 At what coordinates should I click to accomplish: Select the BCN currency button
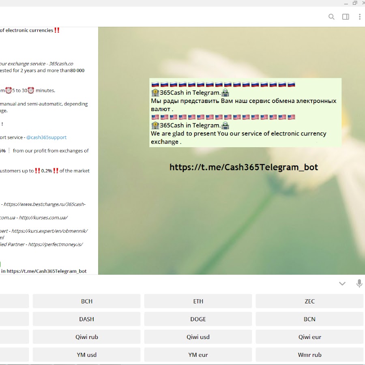point(309,319)
